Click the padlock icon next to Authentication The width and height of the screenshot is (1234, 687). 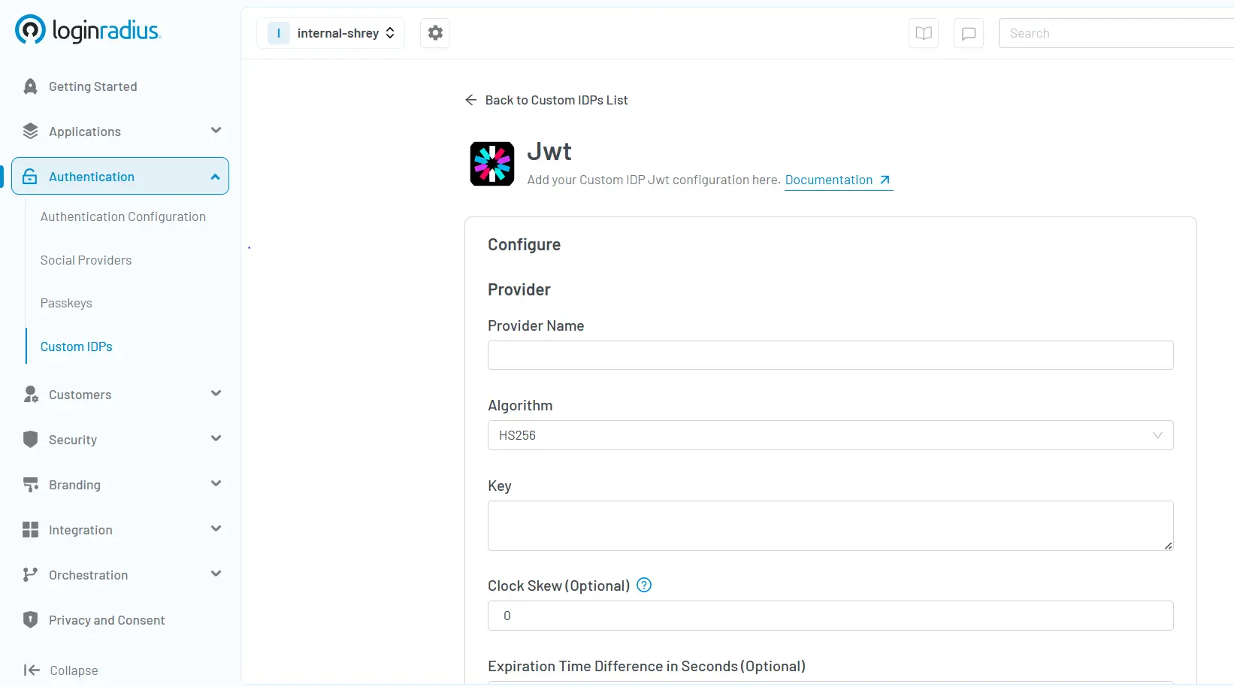click(30, 176)
